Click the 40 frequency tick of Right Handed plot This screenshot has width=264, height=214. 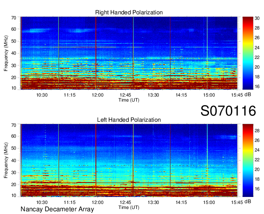coord(14,53)
